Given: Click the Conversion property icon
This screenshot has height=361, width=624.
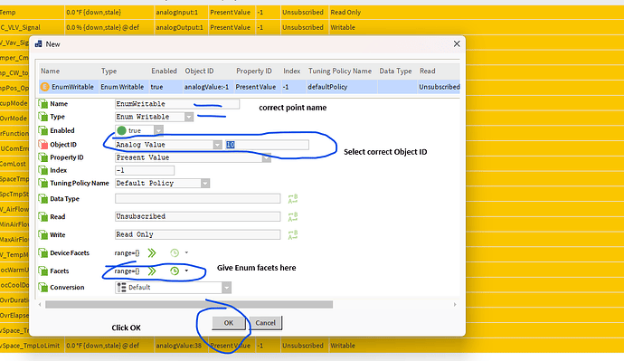Looking at the screenshot, I should pos(43,288).
